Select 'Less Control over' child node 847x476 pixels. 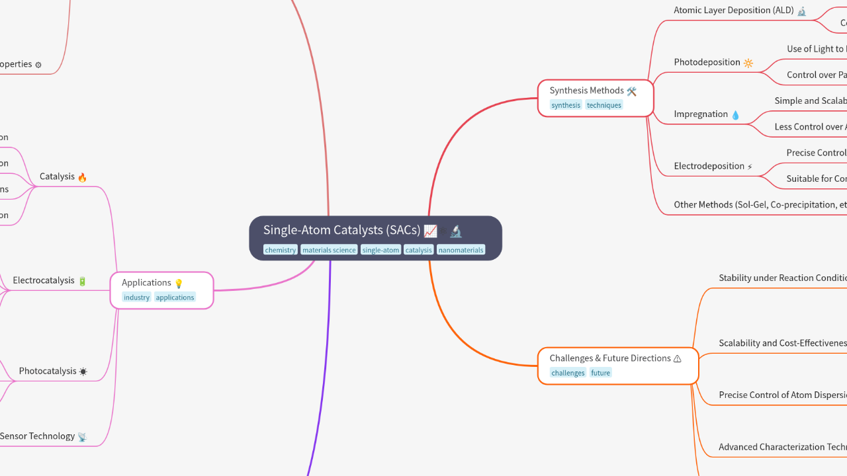pyautogui.click(x=811, y=127)
